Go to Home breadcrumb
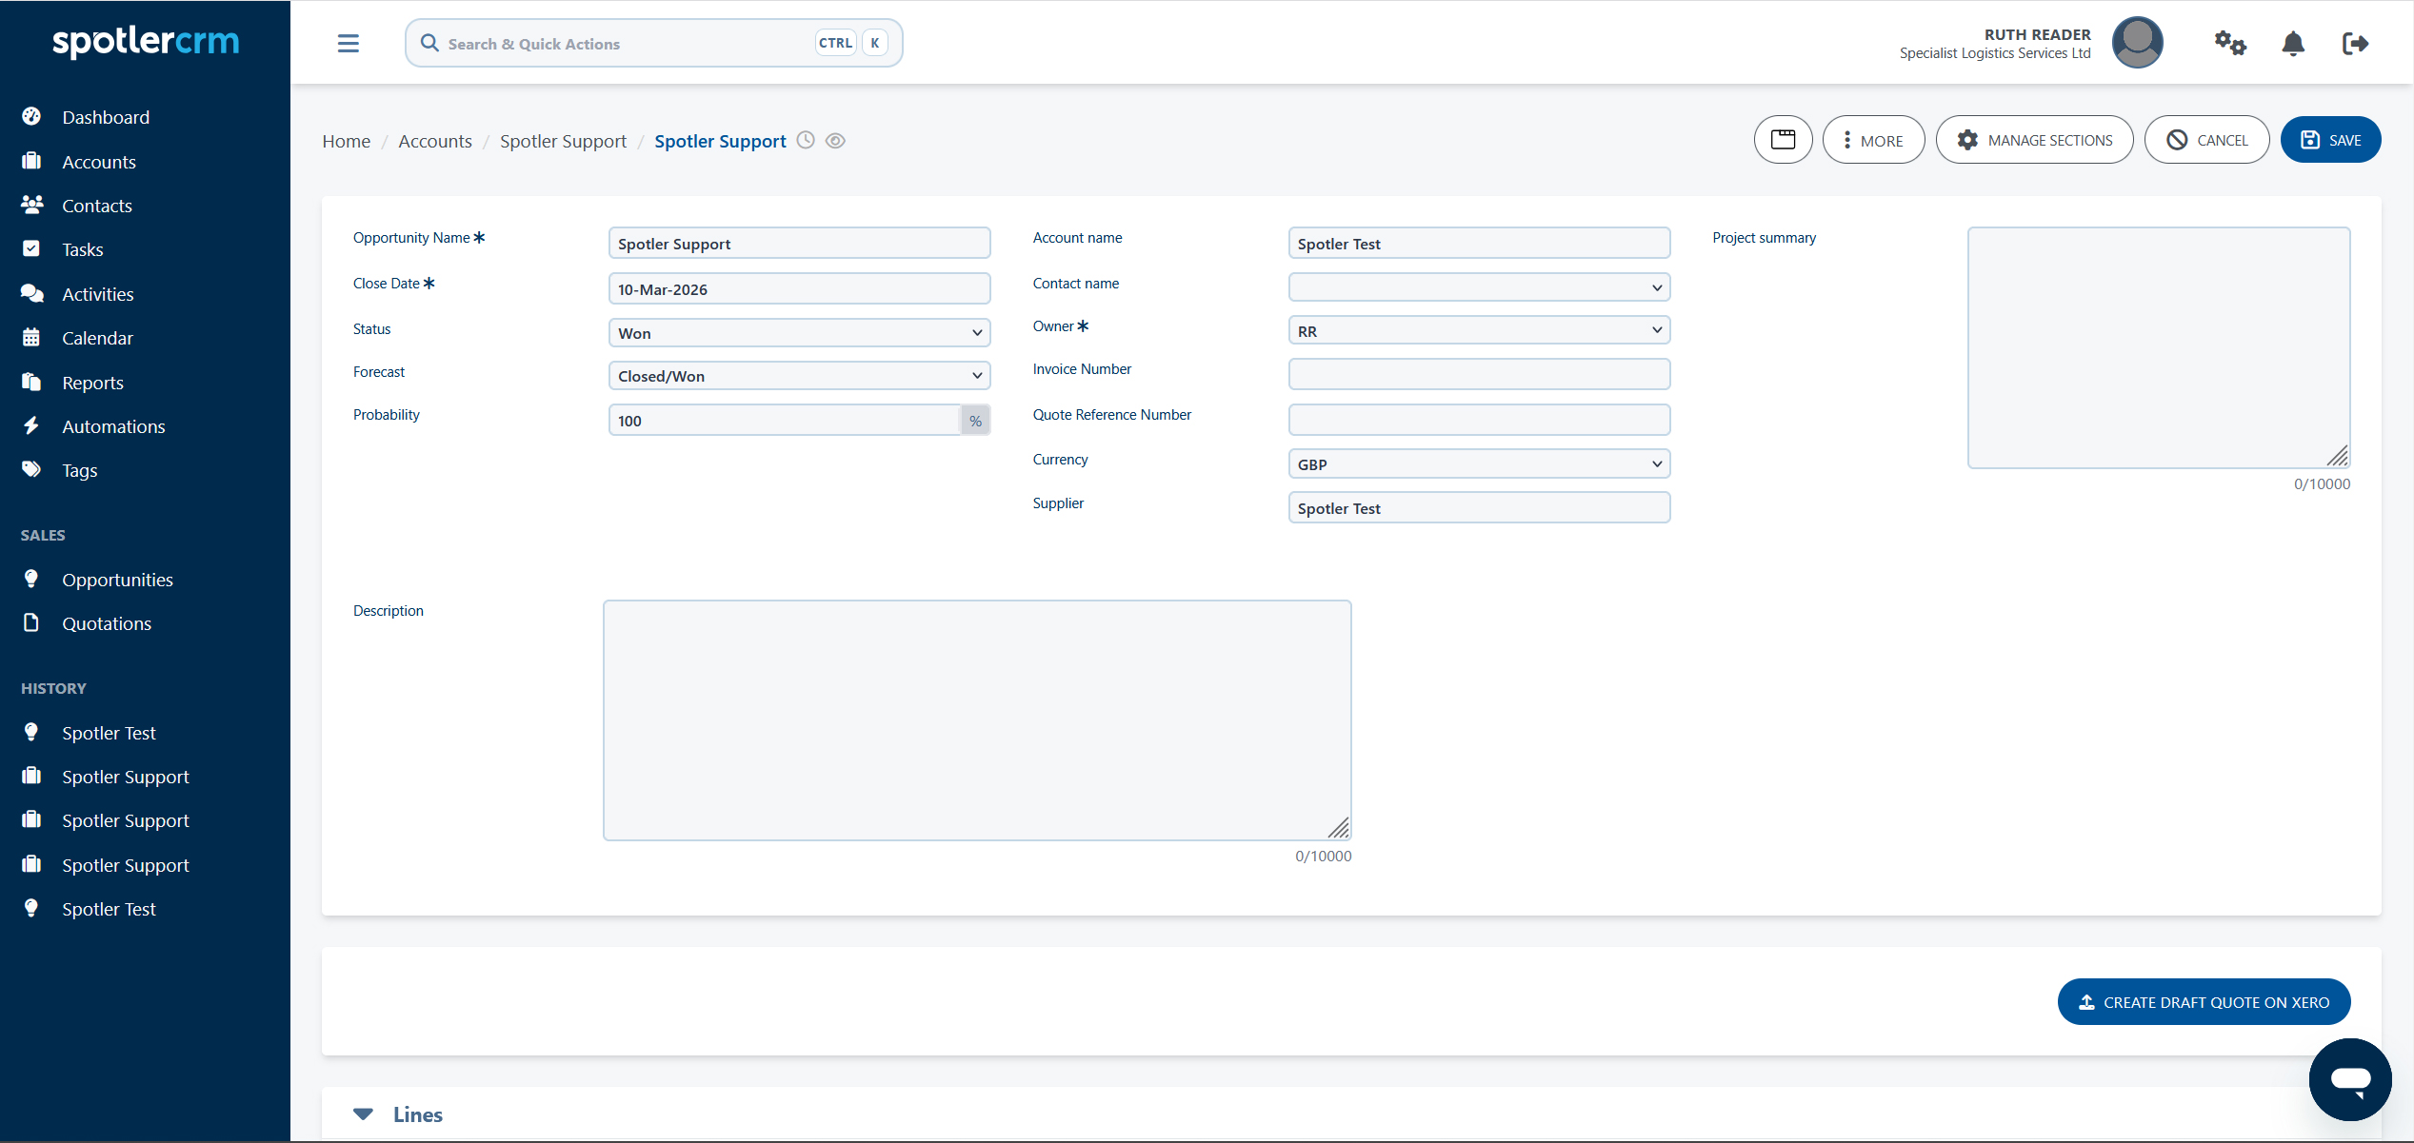The image size is (2414, 1143). [x=346, y=141]
